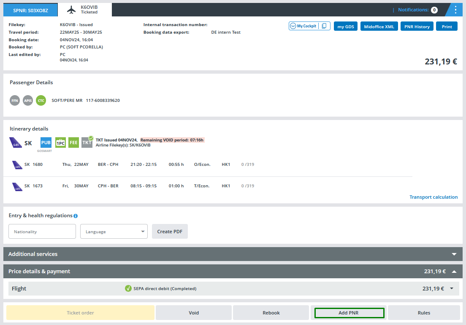Click the PNR History button

pos(416,27)
